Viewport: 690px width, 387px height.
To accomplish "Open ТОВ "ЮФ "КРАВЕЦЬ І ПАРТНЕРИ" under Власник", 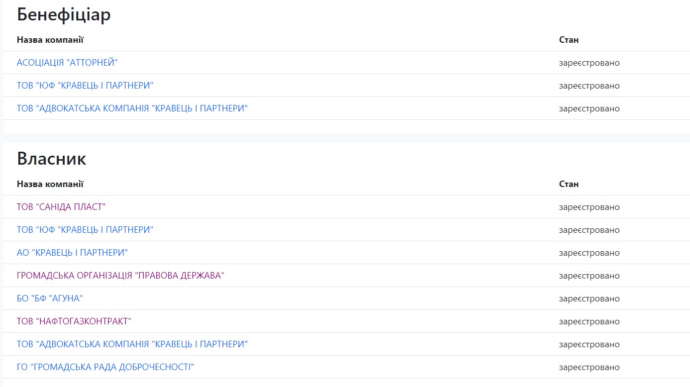I will [x=85, y=230].
